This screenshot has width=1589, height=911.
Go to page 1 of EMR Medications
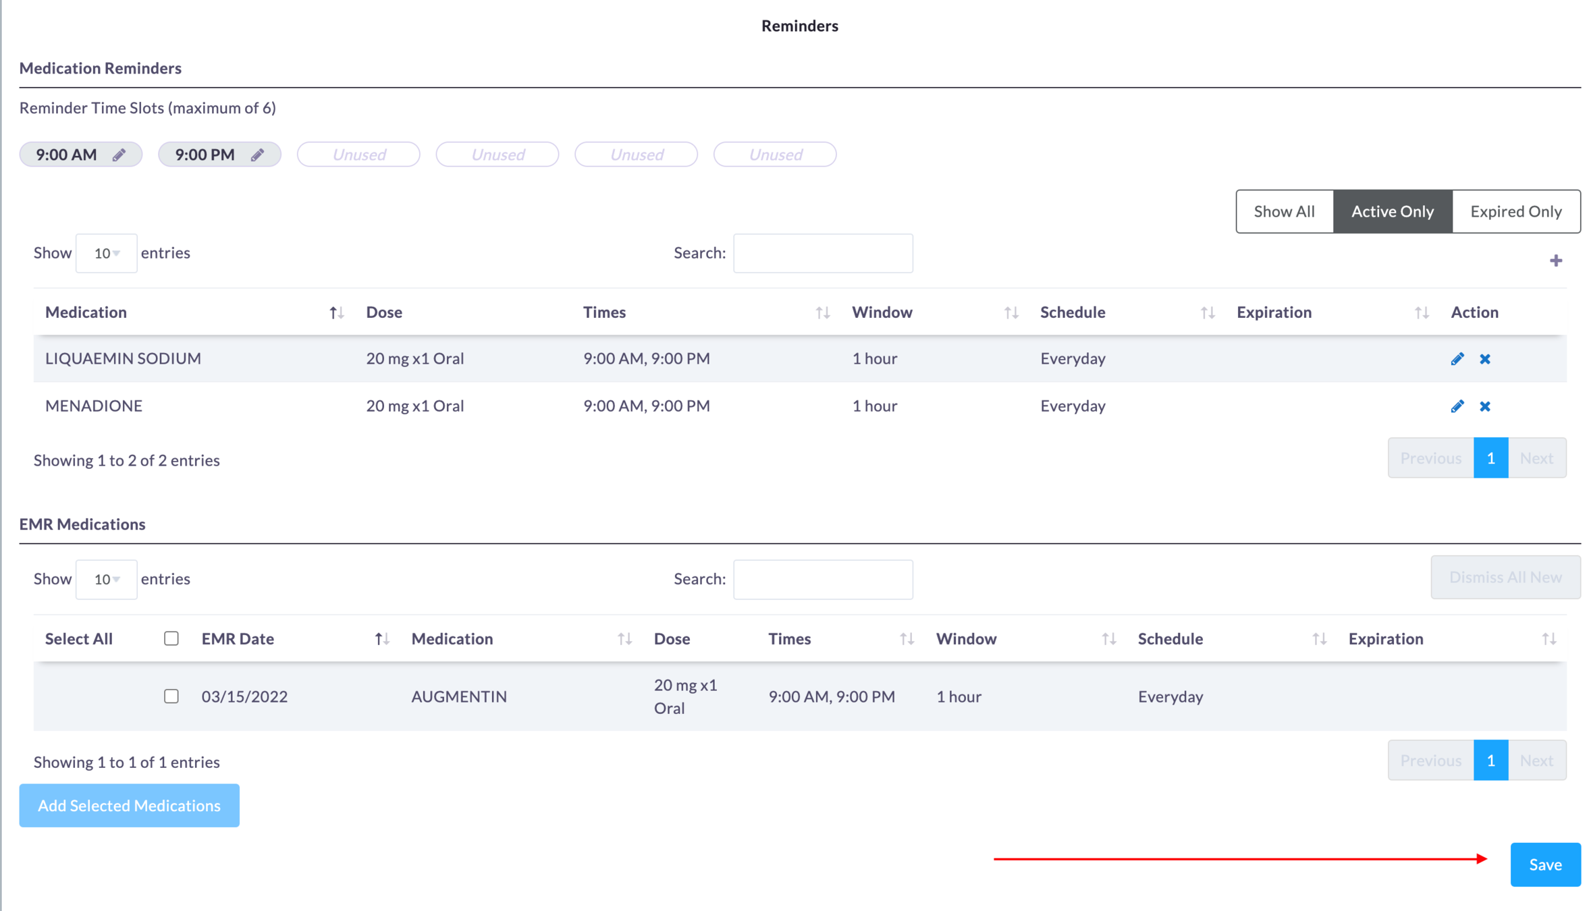[x=1490, y=760]
